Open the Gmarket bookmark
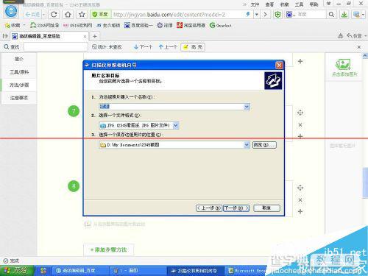The image size is (368, 276). click(x=221, y=25)
